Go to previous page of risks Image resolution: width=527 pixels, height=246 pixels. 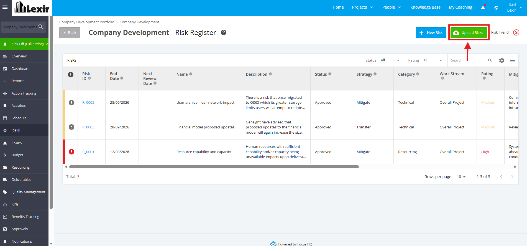coord(501,177)
